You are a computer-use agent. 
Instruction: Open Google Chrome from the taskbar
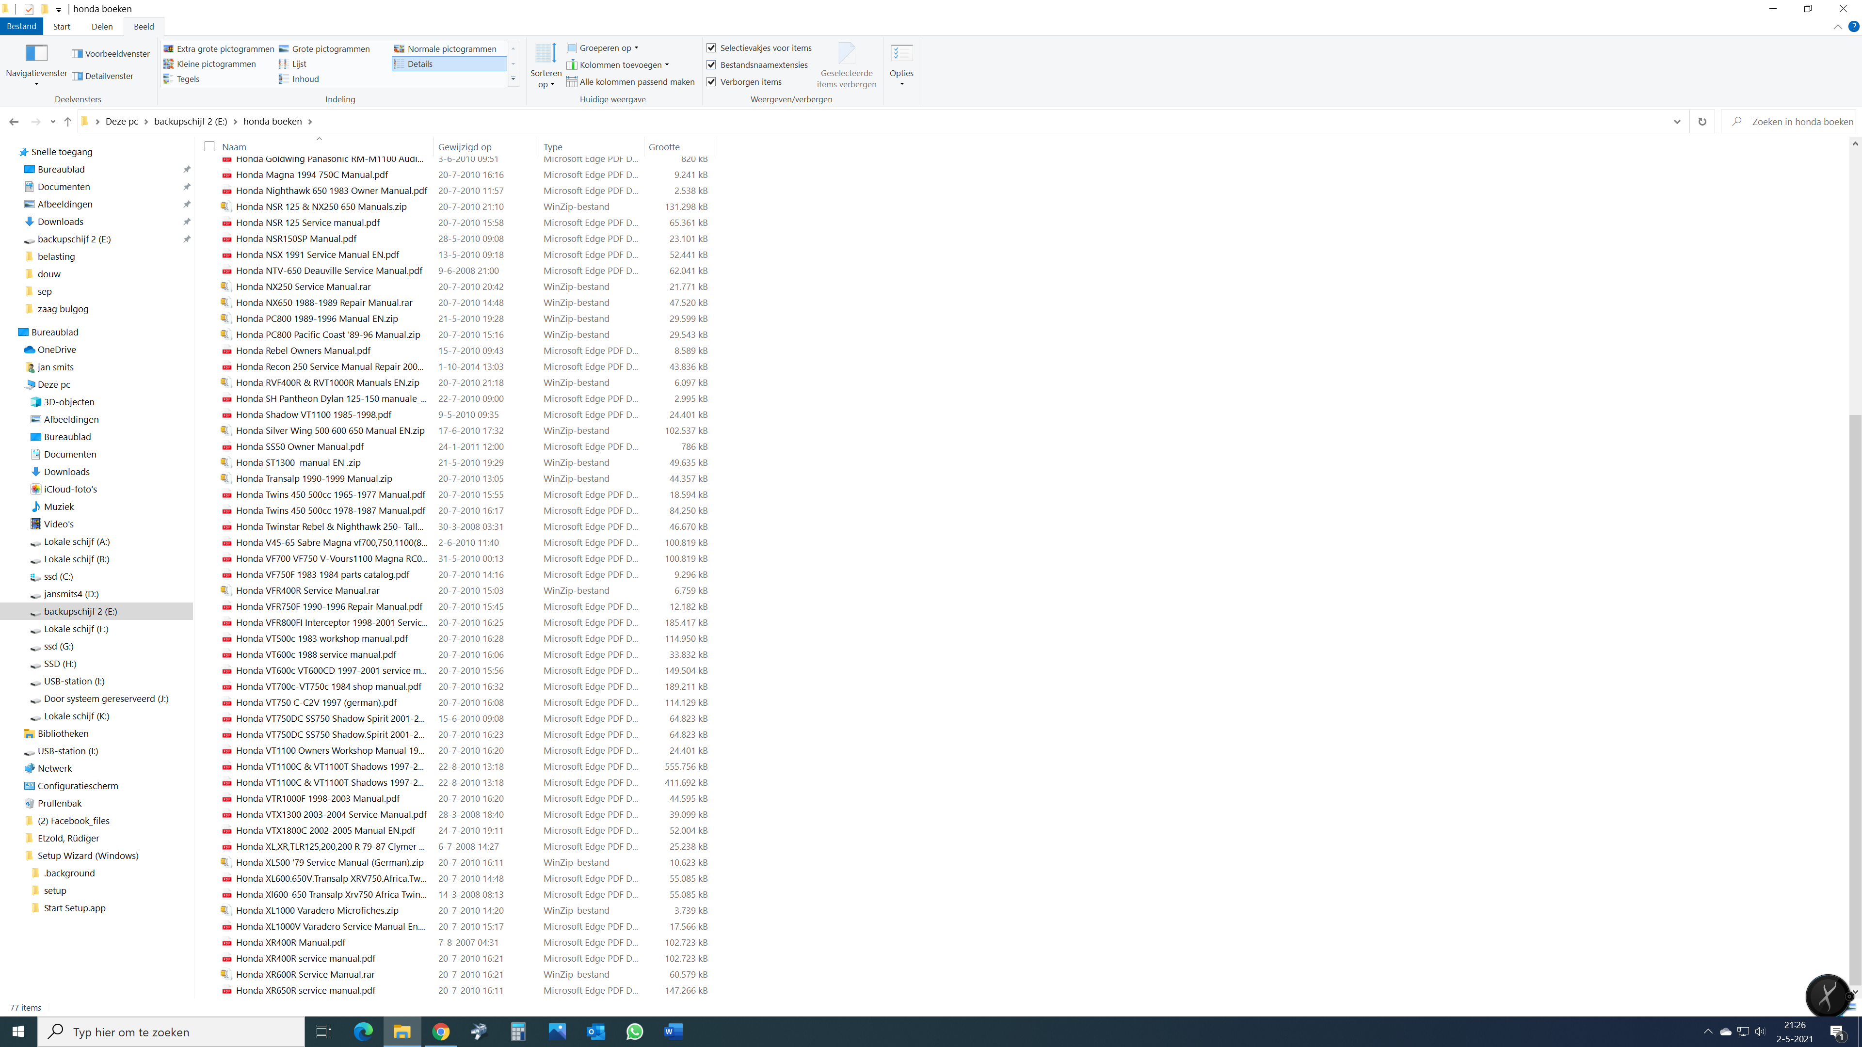[x=441, y=1031]
